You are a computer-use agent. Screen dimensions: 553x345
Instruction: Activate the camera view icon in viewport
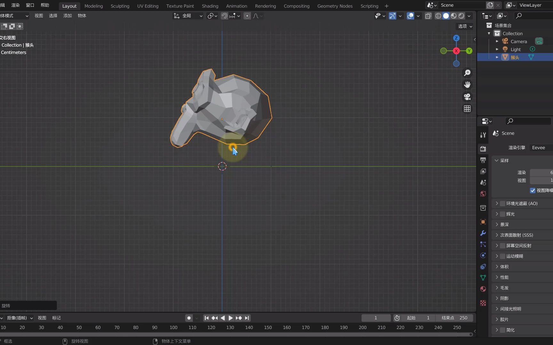467,97
